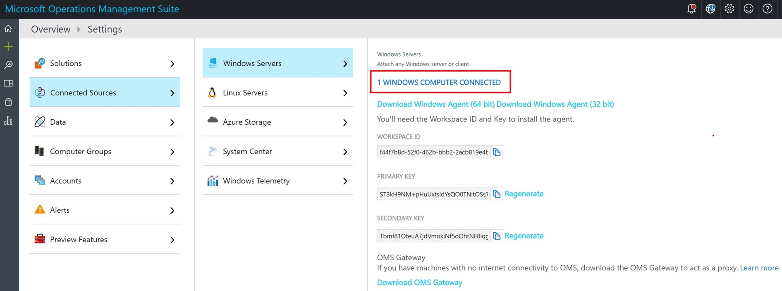Expand the Computer Groups chevron
The height and width of the screenshot is (291, 782).
click(172, 152)
